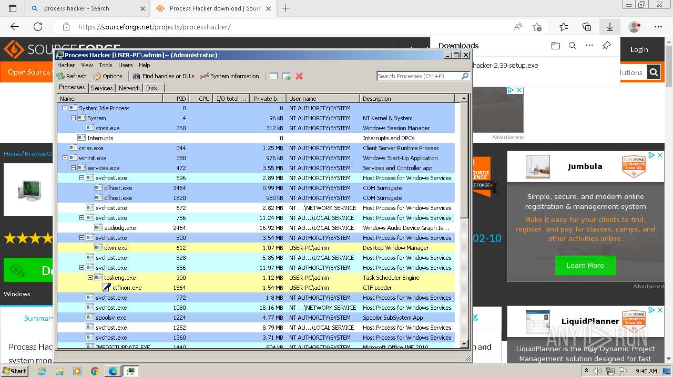Screen dimensions: 673x378
Task: Open the Users menu
Action: pyautogui.click(x=126, y=65)
